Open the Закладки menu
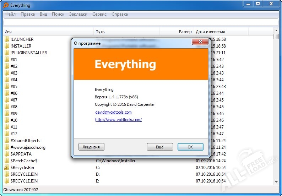The width and height of the screenshot is (282, 196). point(78,14)
